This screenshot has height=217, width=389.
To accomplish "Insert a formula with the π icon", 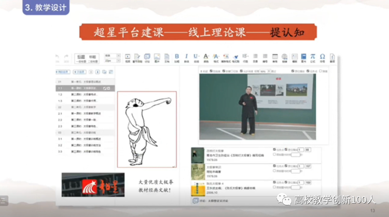I will coord(313,56).
